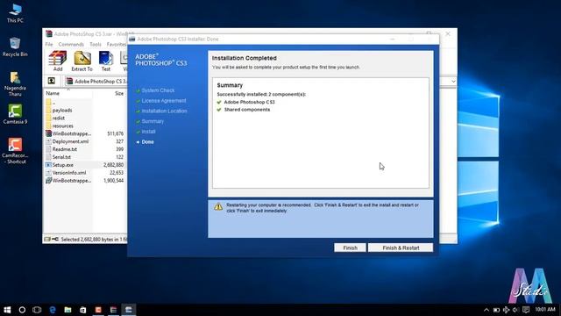The width and height of the screenshot is (561, 316).
Task: Select the resources folder in WinRAR
Action: [62, 126]
